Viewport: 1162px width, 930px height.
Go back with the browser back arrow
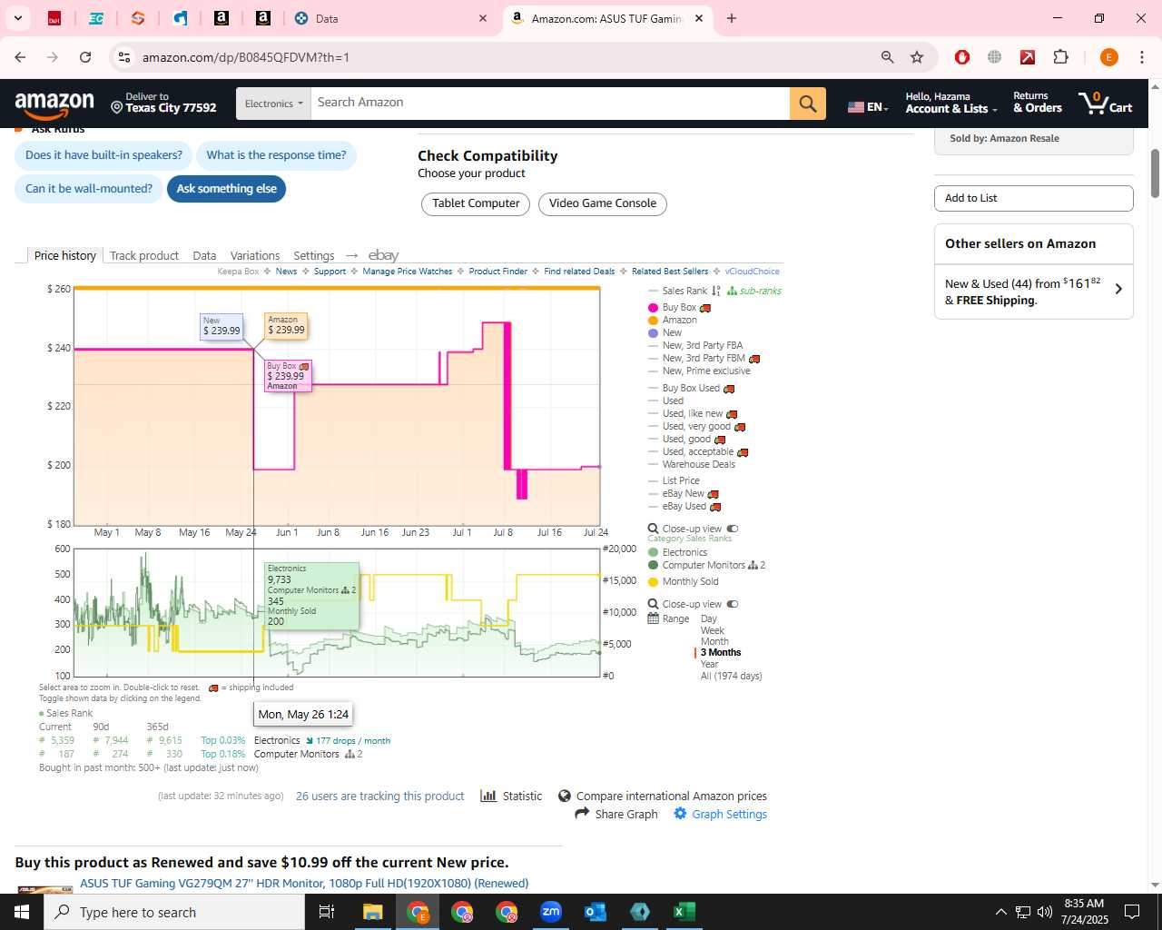point(20,57)
